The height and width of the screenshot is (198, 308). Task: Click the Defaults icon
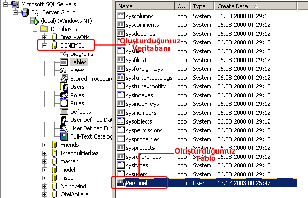click(64, 112)
